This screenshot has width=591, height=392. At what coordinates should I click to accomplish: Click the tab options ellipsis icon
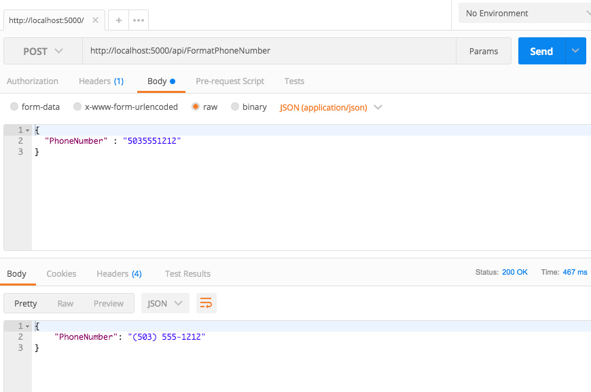click(138, 20)
